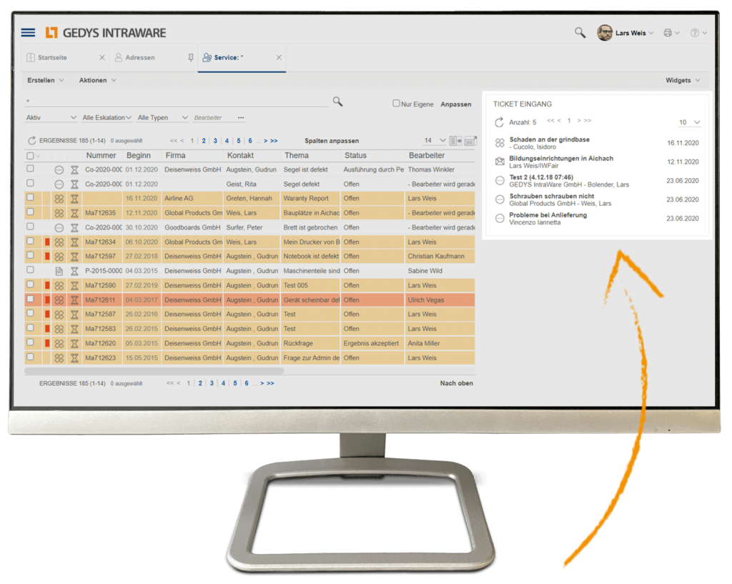Screen dimensions: 732x584
Task: Click the Anpassen link
Action: click(x=455, y=104)
